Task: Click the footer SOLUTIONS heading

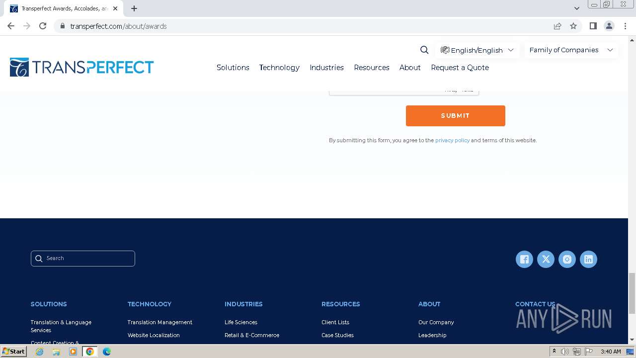Action: tap(49, 304)
